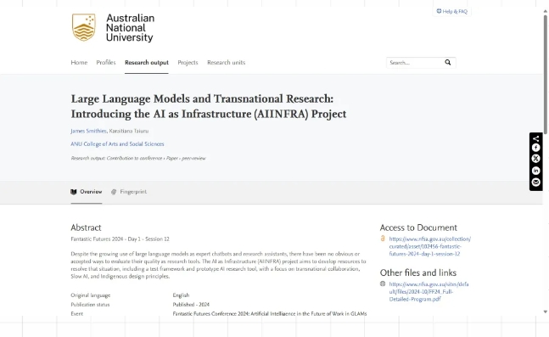This screenshot has height=337, width=549.
Task: Share page on X (Twitter)
Action: pyautogui.click(x=535, y=159)
